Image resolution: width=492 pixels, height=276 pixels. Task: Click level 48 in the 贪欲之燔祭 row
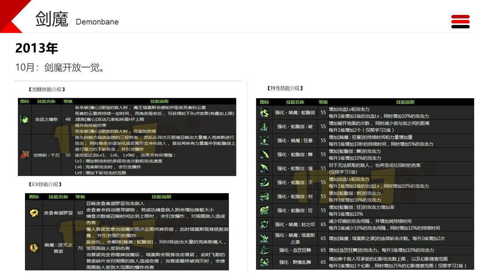click(x=68, y=120)
